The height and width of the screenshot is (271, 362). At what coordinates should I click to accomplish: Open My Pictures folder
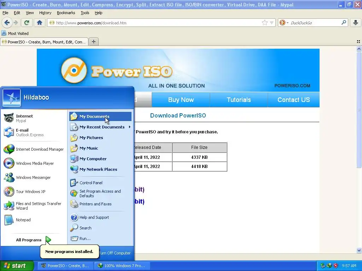tap(100, 138)
